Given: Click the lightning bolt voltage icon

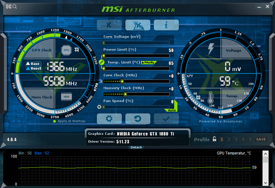Looking at the screenshot, I should click(211, 49).
